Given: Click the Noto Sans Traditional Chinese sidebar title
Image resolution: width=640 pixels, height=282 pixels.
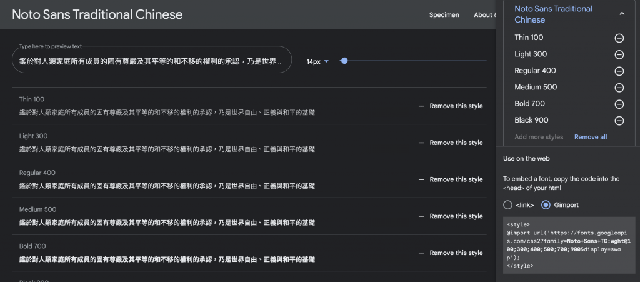Looking at the screenshot, I should (553, 14).
